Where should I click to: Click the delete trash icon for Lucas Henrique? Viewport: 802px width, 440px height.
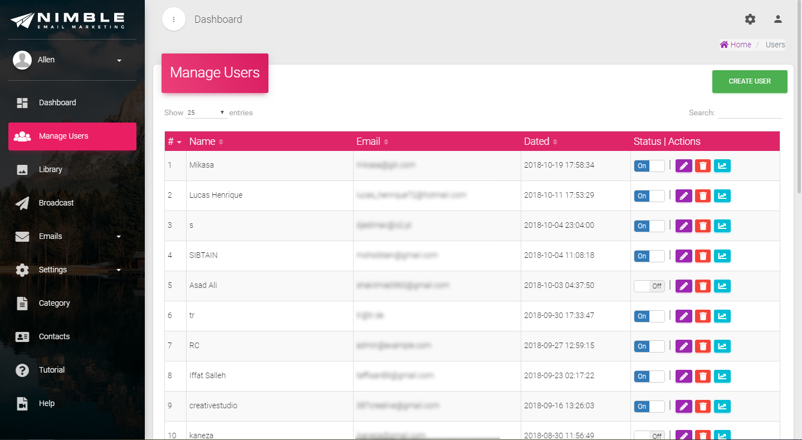click(x=703, y=196)
